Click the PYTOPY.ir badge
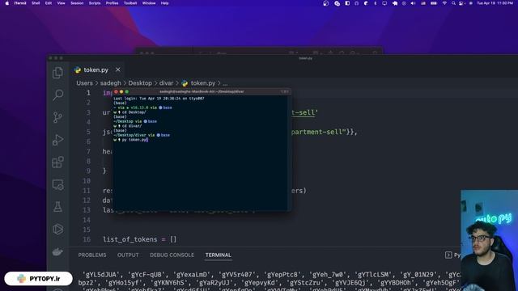The image size is (518, 291). point(38,279)
